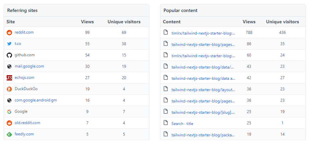Open the reddit.com referrer link

click(24, 33)
